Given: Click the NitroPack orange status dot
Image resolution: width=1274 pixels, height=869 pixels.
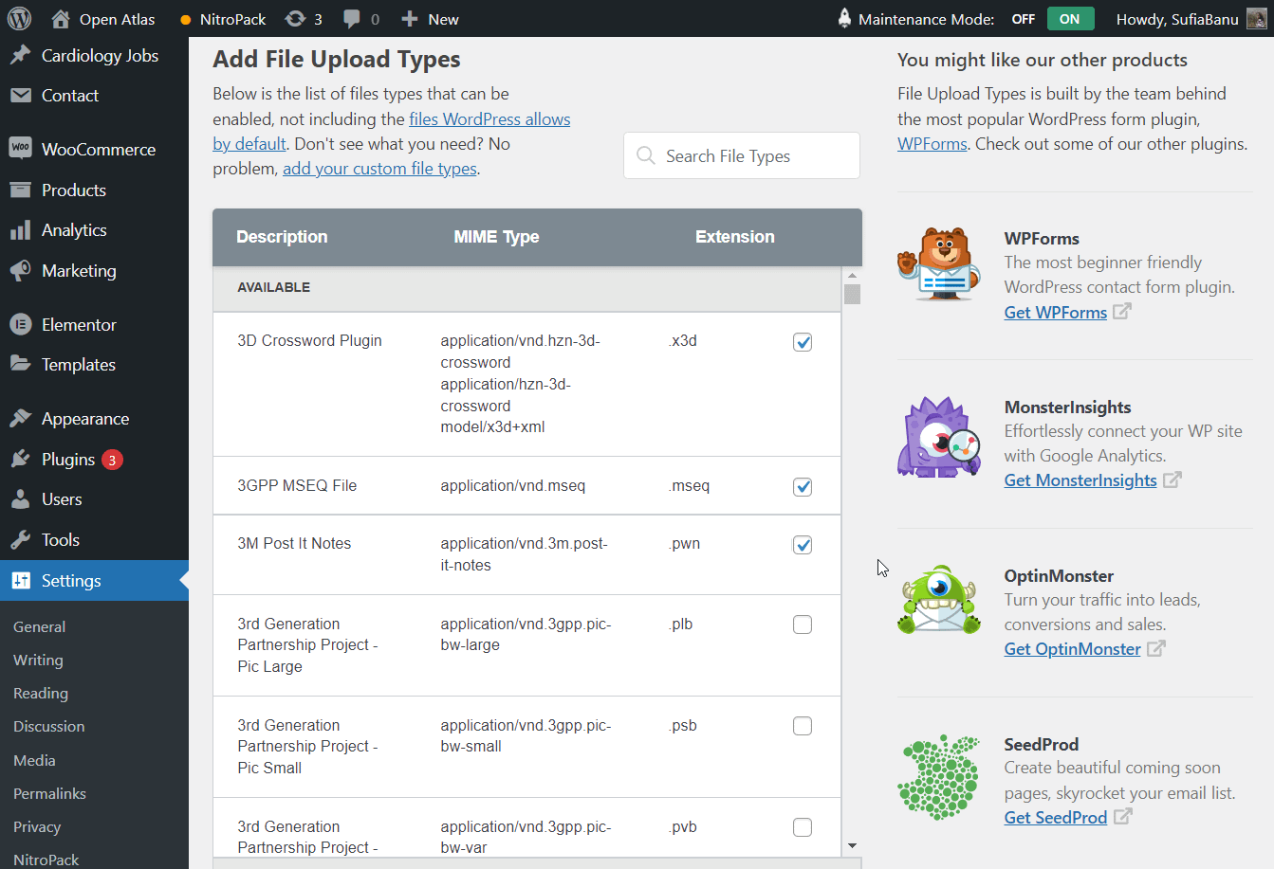Looking at the screenshot, I should click(186, 20).
